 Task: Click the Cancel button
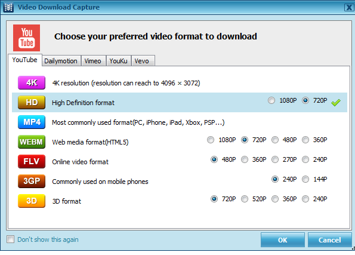(329, 240)
